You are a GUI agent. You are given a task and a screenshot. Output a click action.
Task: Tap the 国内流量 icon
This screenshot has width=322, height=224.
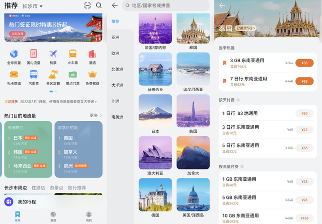[34, 54]
